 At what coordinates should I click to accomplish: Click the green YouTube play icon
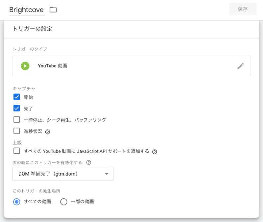coord(25,66)
